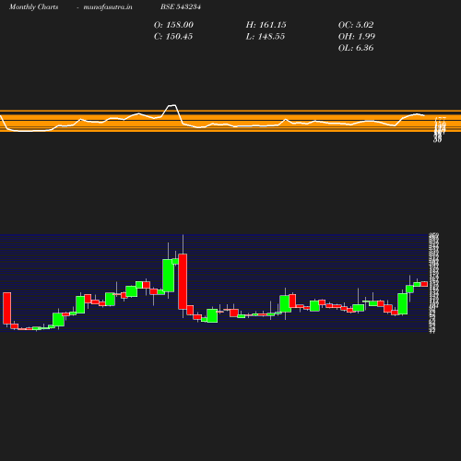
Task: Click the munafasutra.in site label
Action: pos(108,6)
